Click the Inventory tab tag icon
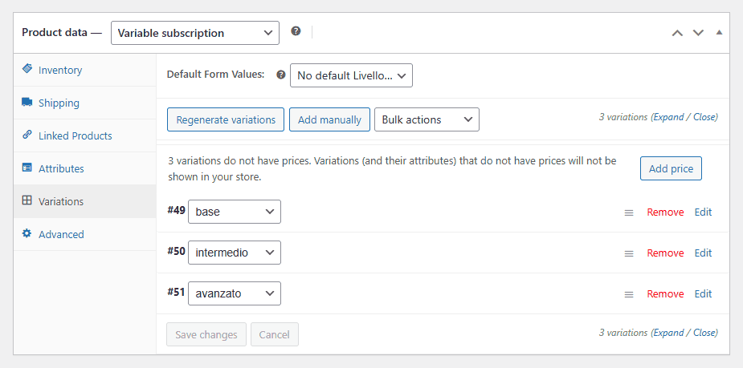Screen dimensions: 743x368 click(x=27, y=69)
